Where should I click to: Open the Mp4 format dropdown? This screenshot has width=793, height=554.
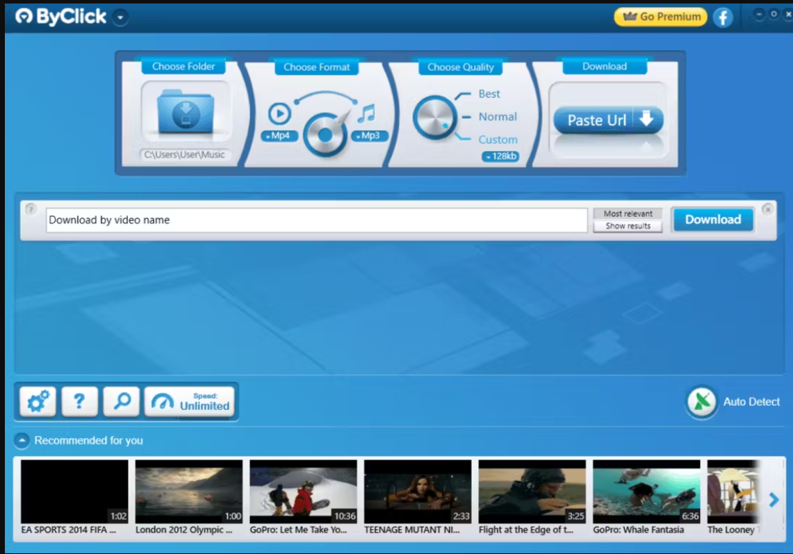click(279, 136)
